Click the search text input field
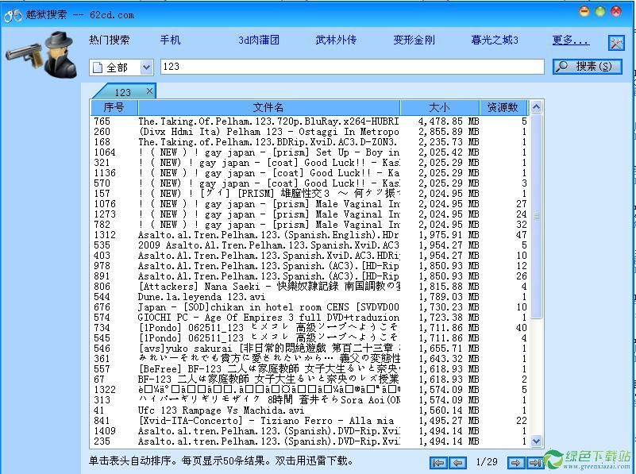 pyautogui.click(x=352, y=67)
